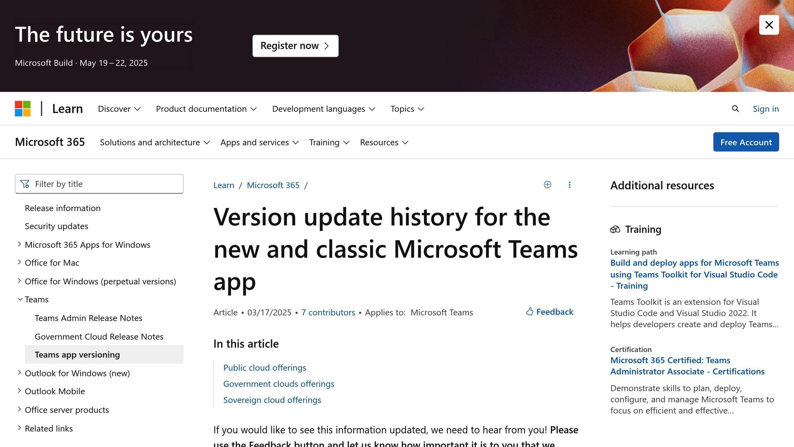This screenshot has width=794, height=447.
Task: Expand Apps and services menu
Action: [259, 142]
